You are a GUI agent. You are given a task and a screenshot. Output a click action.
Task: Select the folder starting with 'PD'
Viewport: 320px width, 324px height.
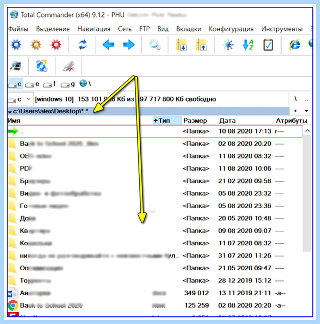tap(155, 169)
